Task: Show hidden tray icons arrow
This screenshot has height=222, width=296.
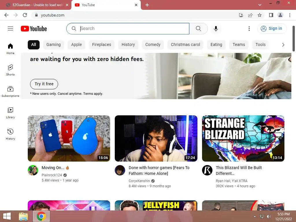Action: point(255,217)
